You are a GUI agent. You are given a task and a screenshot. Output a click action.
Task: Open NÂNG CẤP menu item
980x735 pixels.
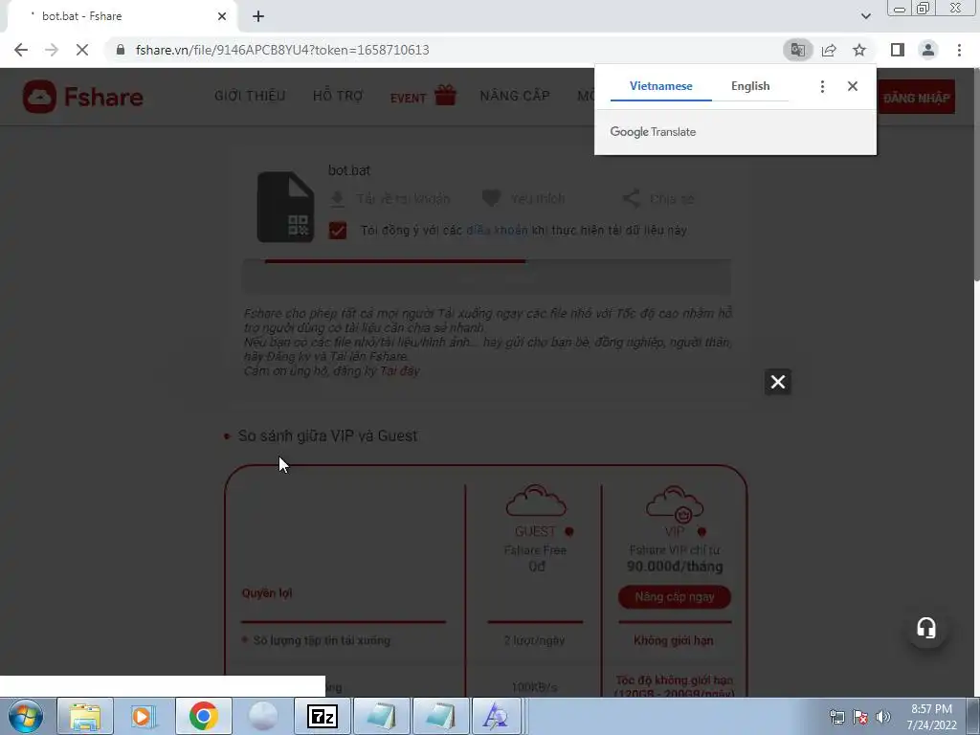click(x=514, y=97)
